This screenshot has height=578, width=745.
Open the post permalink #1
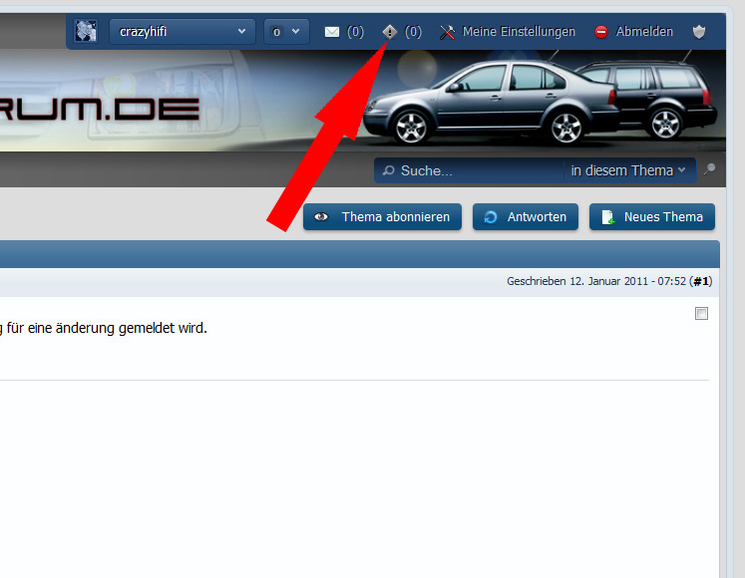click(701, 281)
